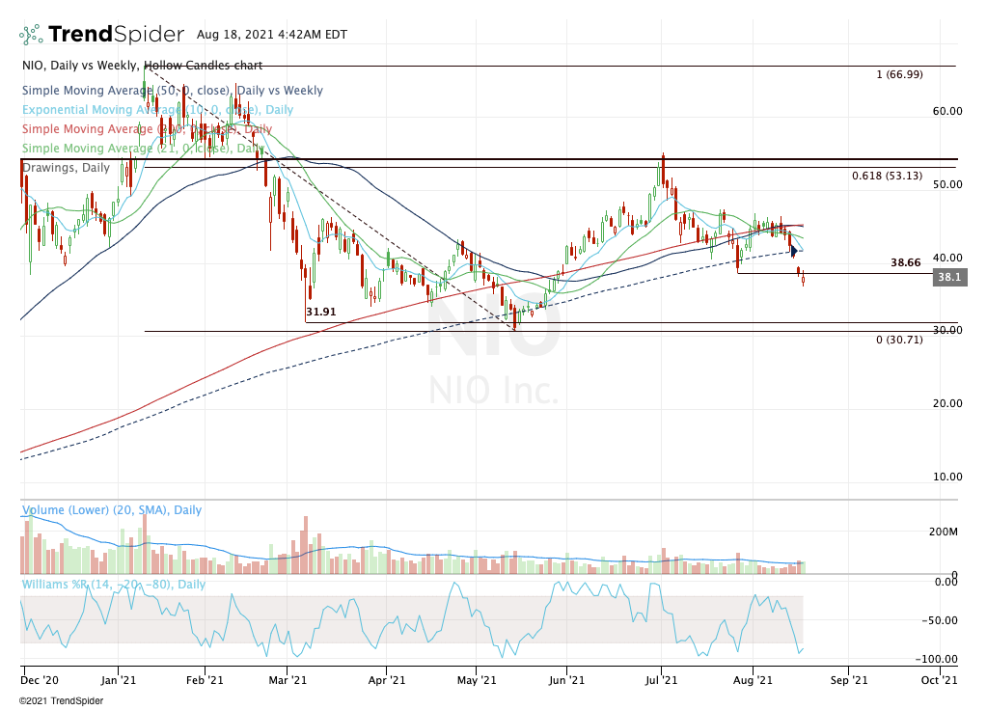Screen dimensions: 987x710
Task: Click the green Simple Moving Average 21 legend
Action: [143, 149]
